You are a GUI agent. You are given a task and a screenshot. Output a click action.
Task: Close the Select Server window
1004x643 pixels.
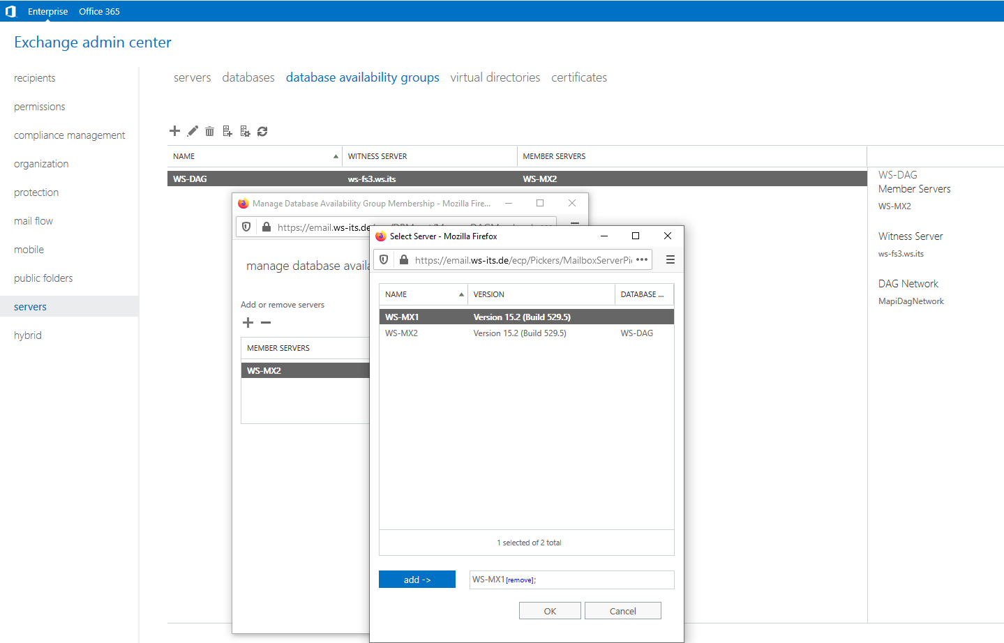(668, 236)
